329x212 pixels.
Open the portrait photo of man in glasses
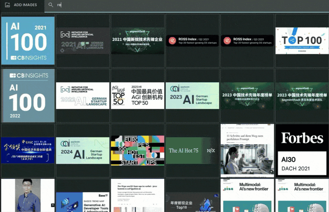pos(28,195)
